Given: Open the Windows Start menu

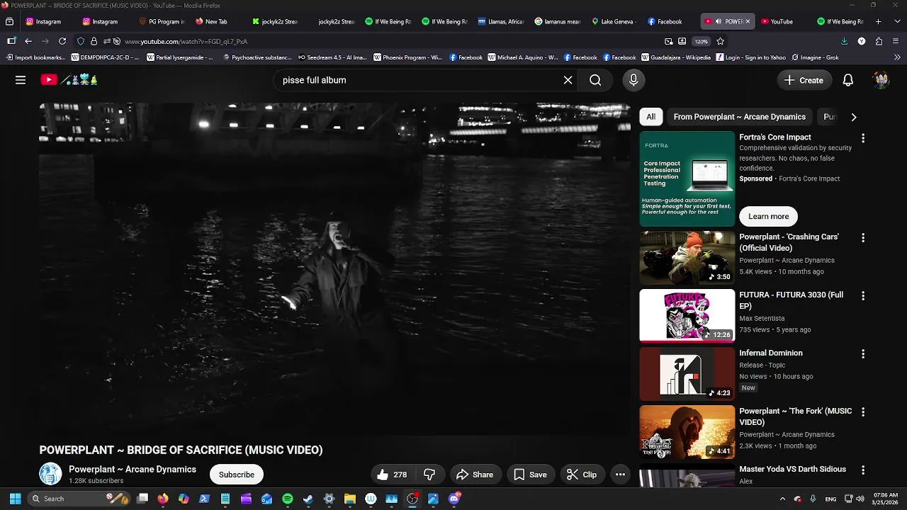Looking at the screenshot, I should [x=15, y=499].
